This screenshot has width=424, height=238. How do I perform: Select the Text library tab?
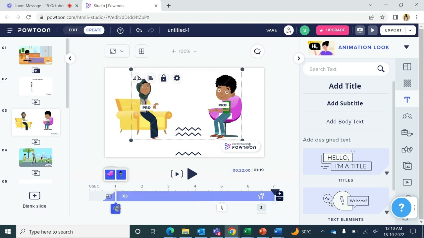[407, 100]
